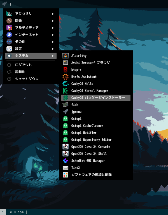
Task: Click the Octopi ghost icon
Action: tap(66, 119)
